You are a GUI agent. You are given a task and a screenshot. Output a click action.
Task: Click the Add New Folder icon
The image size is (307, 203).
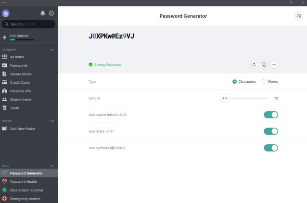click(x=4, y=128)
